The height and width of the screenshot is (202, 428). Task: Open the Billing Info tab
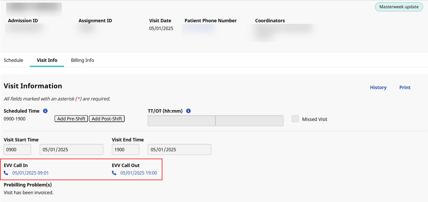click(83, 60)
